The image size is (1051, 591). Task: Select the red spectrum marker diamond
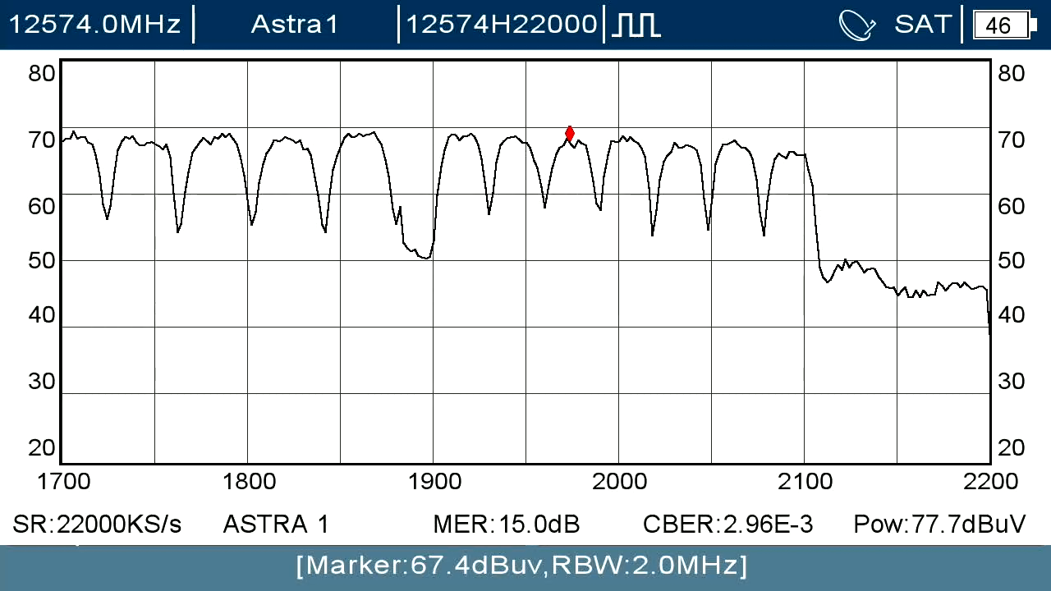coord(570,134)
